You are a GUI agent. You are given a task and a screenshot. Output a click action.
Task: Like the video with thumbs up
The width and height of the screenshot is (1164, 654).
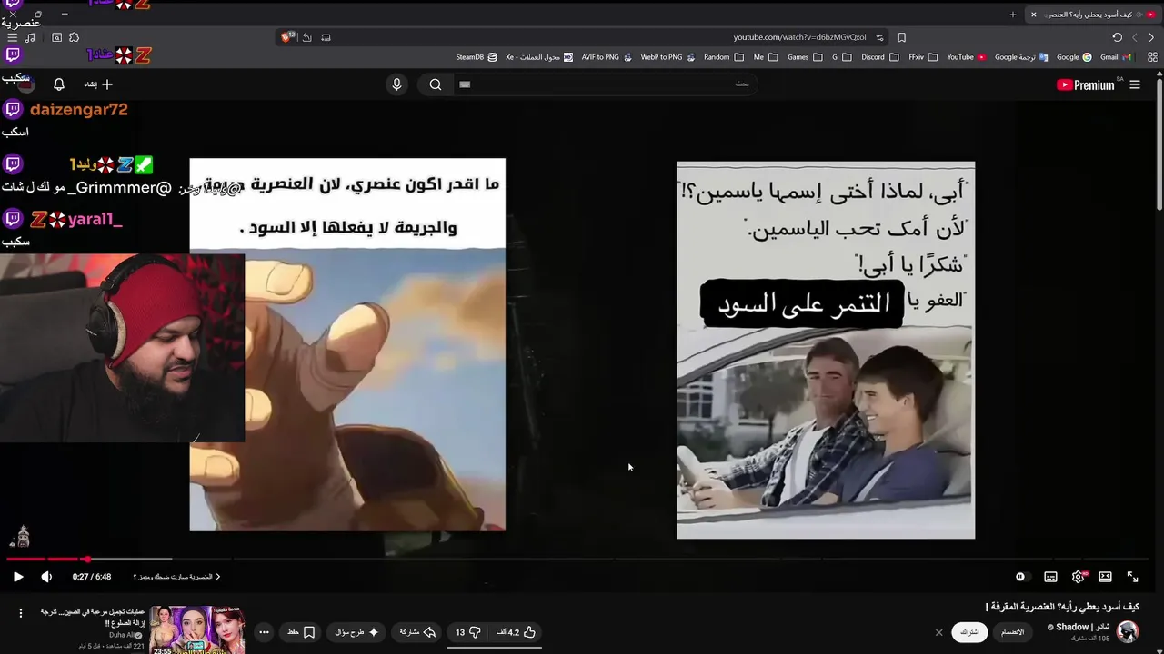pos(517,632)
